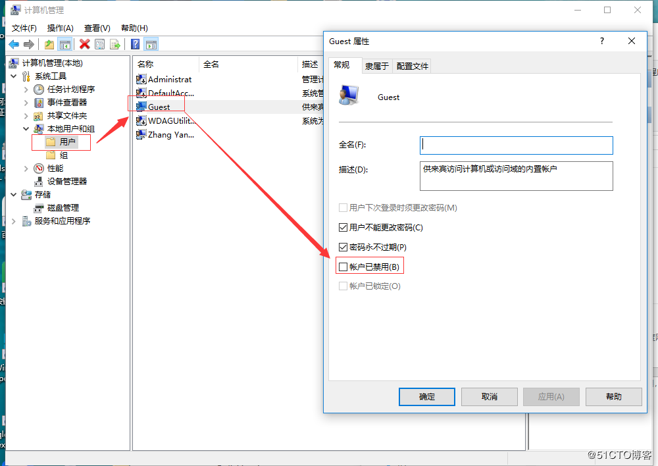This screenshot has width=658, height=466.
Task: Check the 帐户已禁用(B) checkbox
Action: 343,267
